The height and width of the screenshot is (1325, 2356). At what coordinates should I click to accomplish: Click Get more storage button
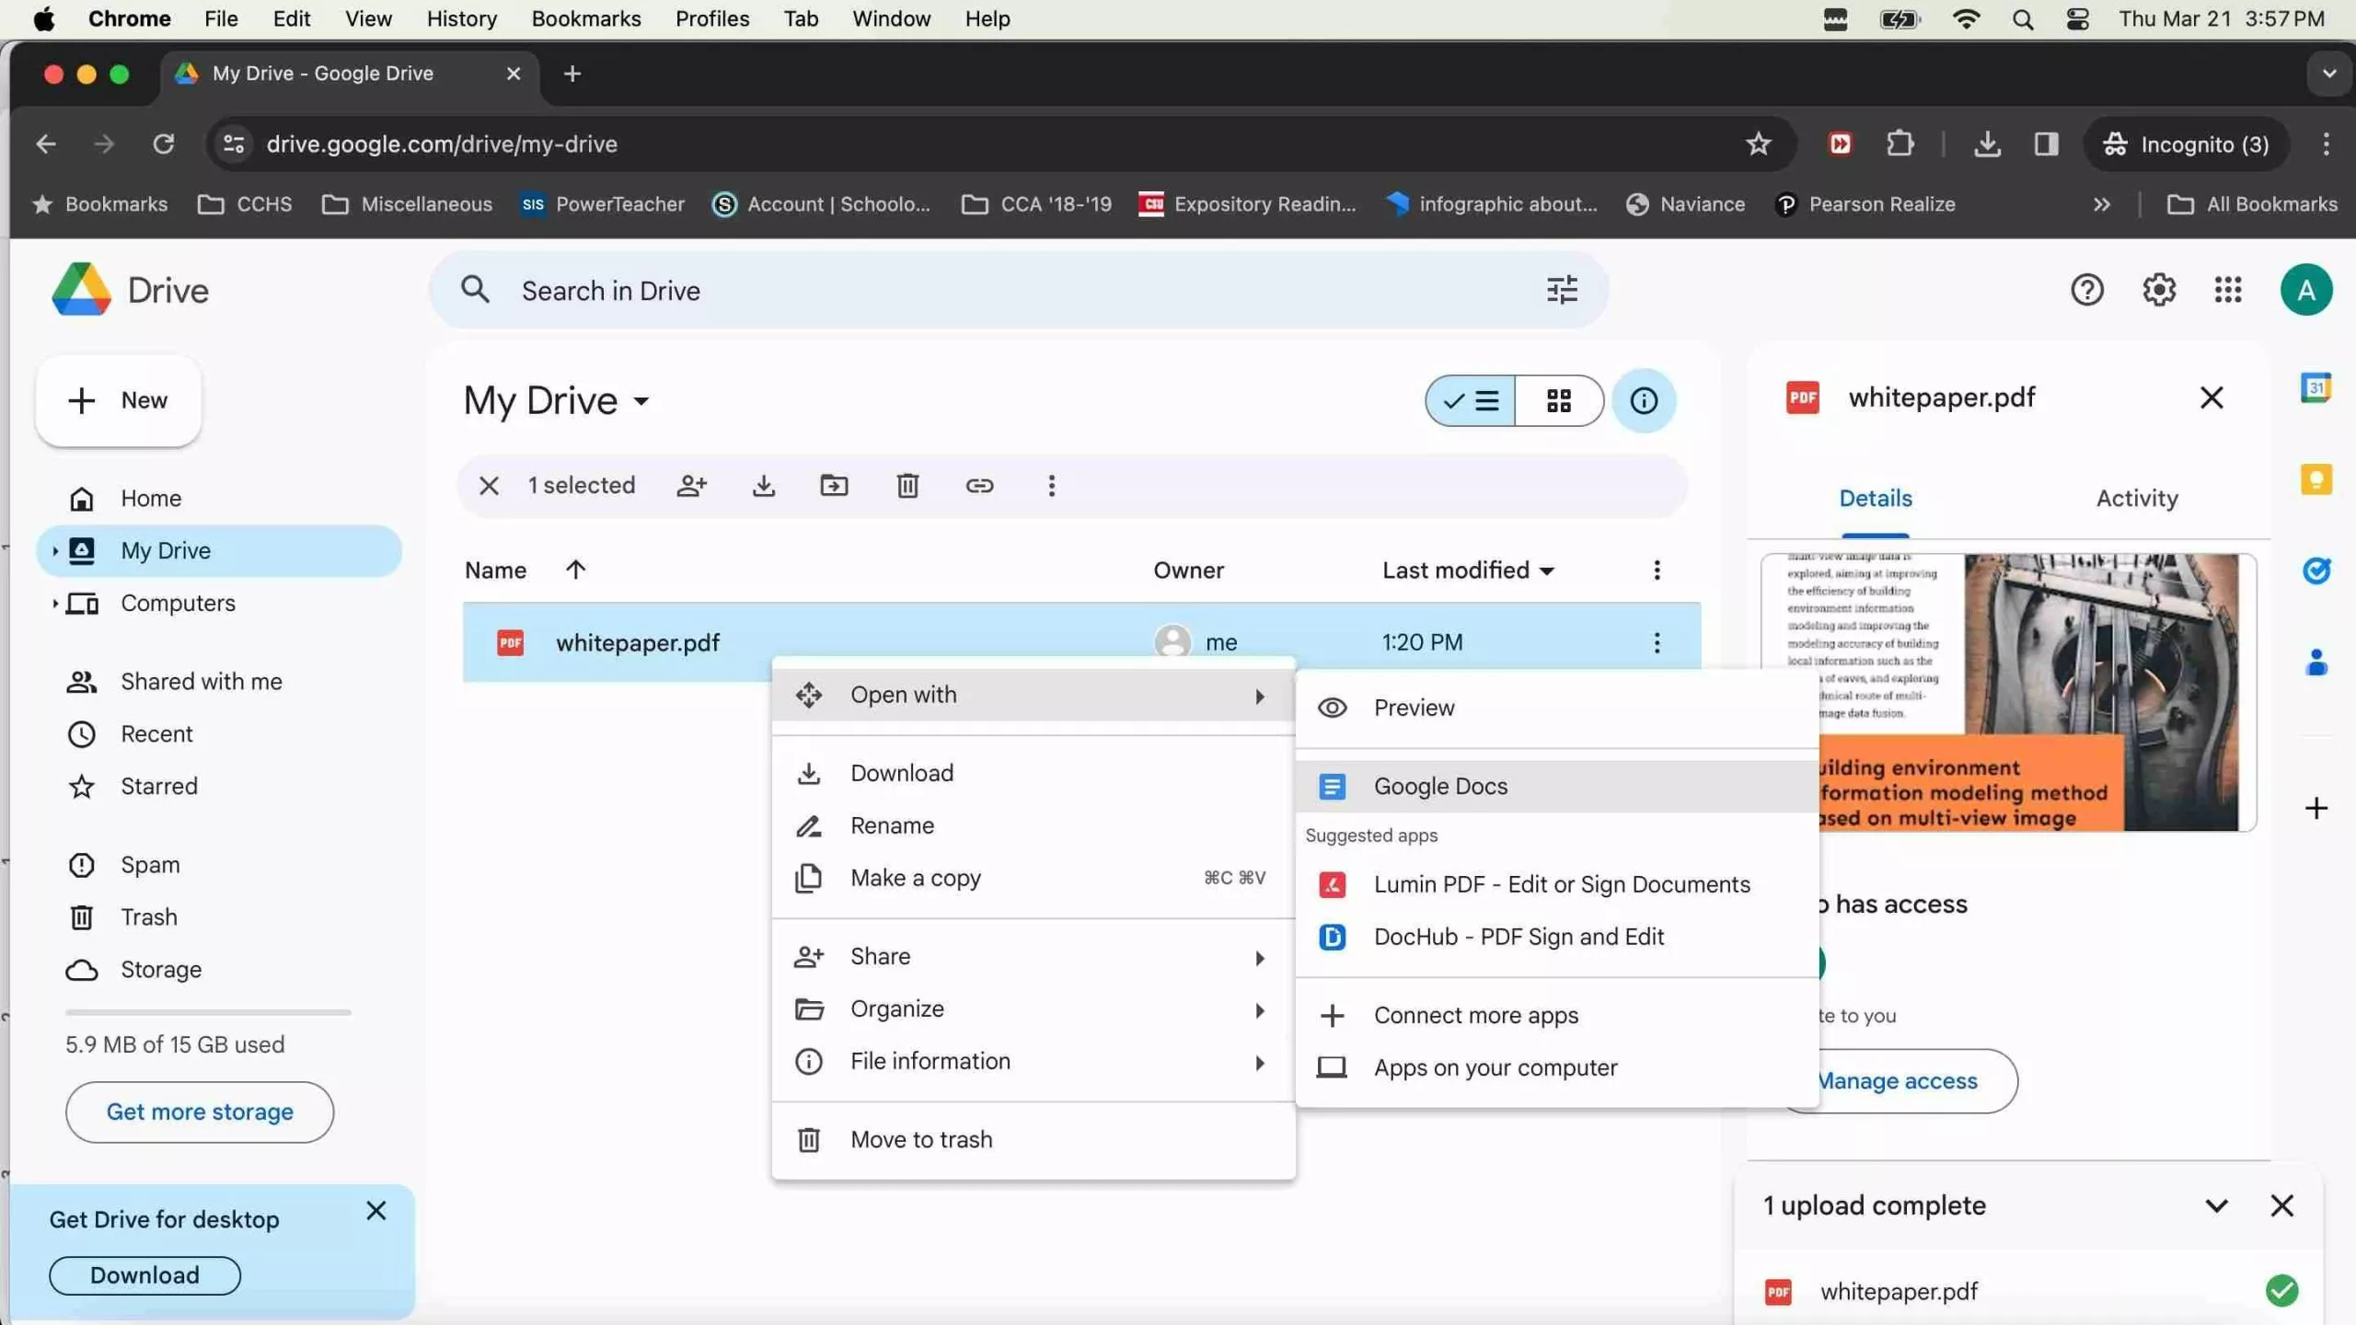200,1112
